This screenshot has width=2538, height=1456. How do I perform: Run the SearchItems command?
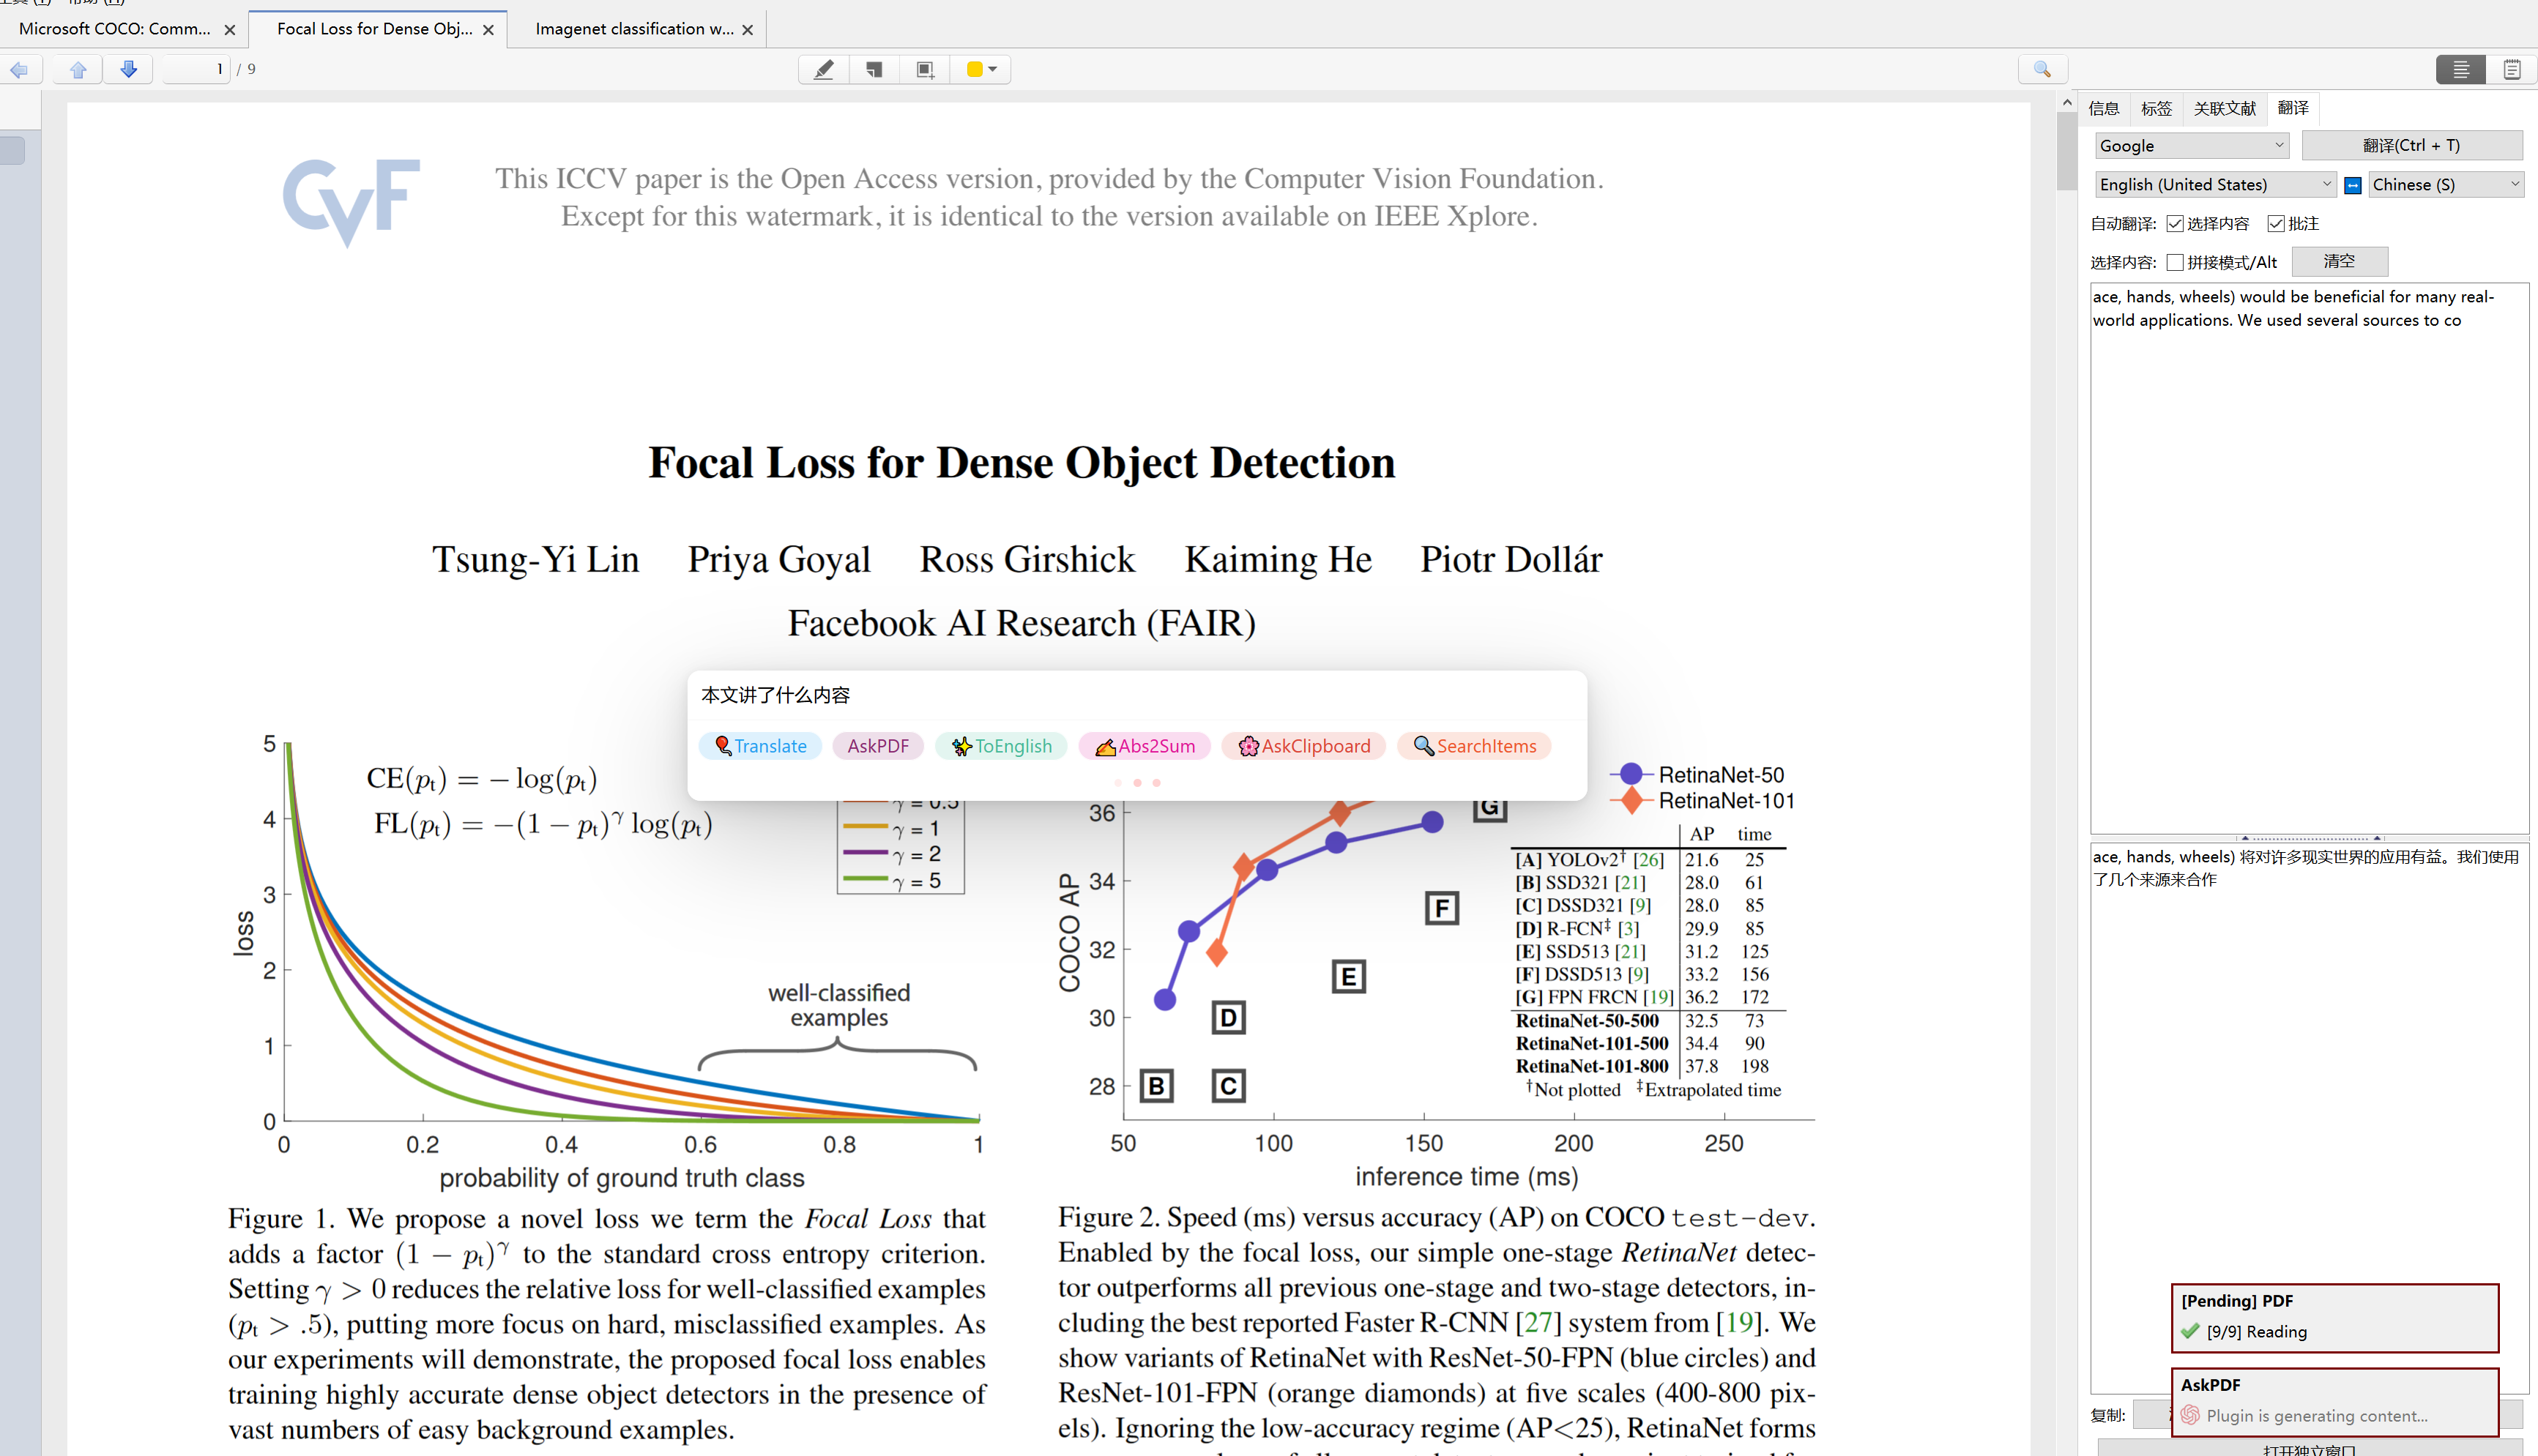pyautogui.click(x=1474, y=746)
